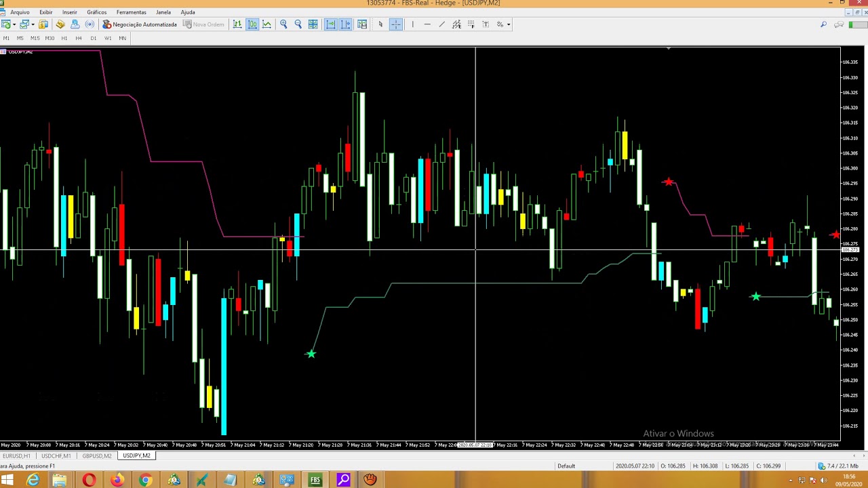Open the Arquivo menu
The width and height of the screenshot is (868, 488).
[x=20, y=12]
